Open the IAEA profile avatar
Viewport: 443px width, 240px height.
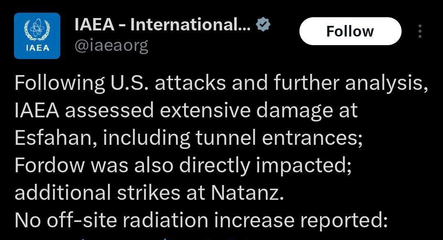tap(37, 36)
